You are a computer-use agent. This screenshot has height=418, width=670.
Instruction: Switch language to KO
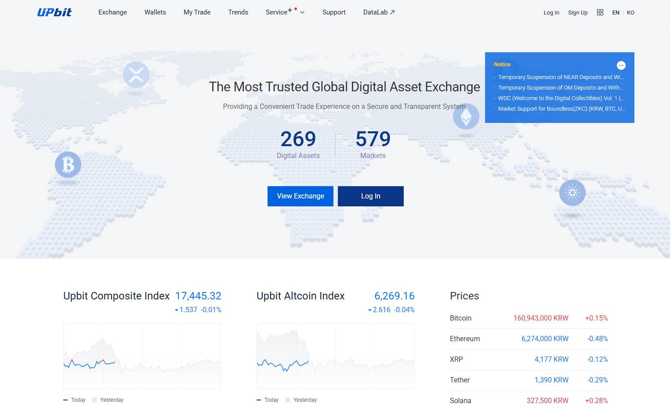tap(630, 12)
